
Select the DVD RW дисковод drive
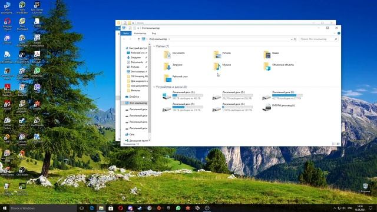tap(279, 107)
